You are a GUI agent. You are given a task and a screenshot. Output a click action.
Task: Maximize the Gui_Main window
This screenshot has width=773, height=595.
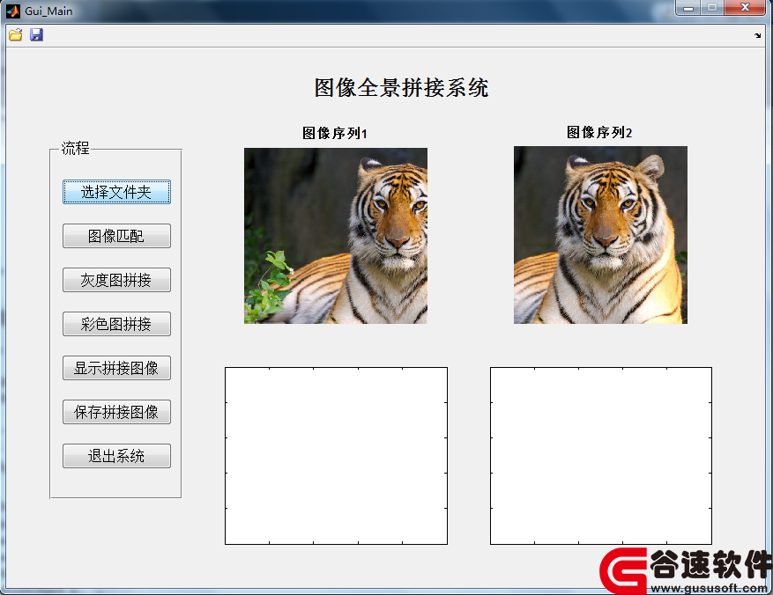coord(712,7)
